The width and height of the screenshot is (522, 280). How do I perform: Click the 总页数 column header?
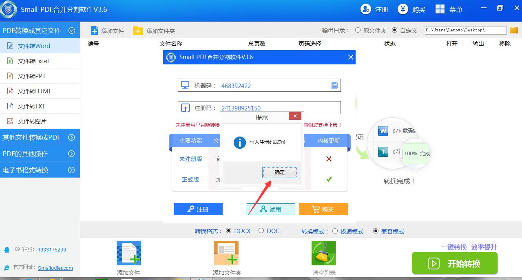point(257,44)
